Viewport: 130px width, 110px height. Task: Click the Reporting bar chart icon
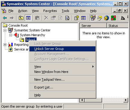tap(11, 45)
